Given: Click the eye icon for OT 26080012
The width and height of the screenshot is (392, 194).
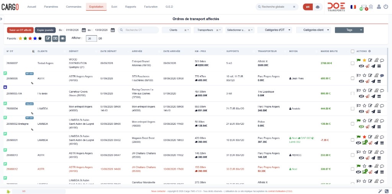Looking at the screenshot, I should [370, 166].
